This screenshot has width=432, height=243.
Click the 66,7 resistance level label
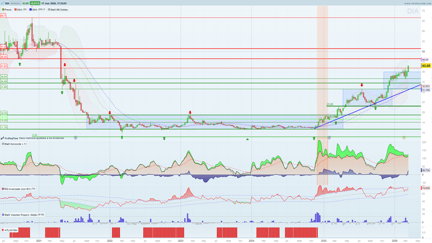point(3,16)
